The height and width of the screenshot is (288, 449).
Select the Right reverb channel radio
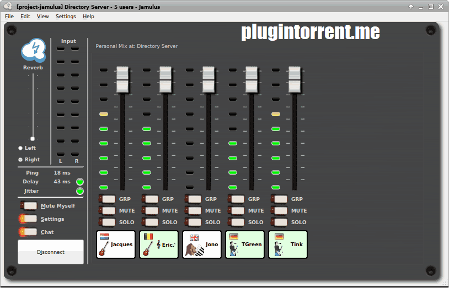point(20,160)
